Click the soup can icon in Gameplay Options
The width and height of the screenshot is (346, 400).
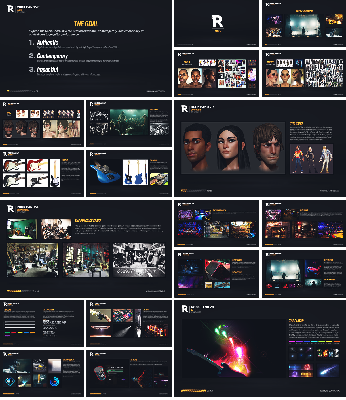[100, 373]
